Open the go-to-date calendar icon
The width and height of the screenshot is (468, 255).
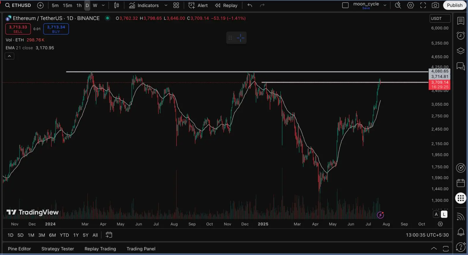(x=109, y=235)
